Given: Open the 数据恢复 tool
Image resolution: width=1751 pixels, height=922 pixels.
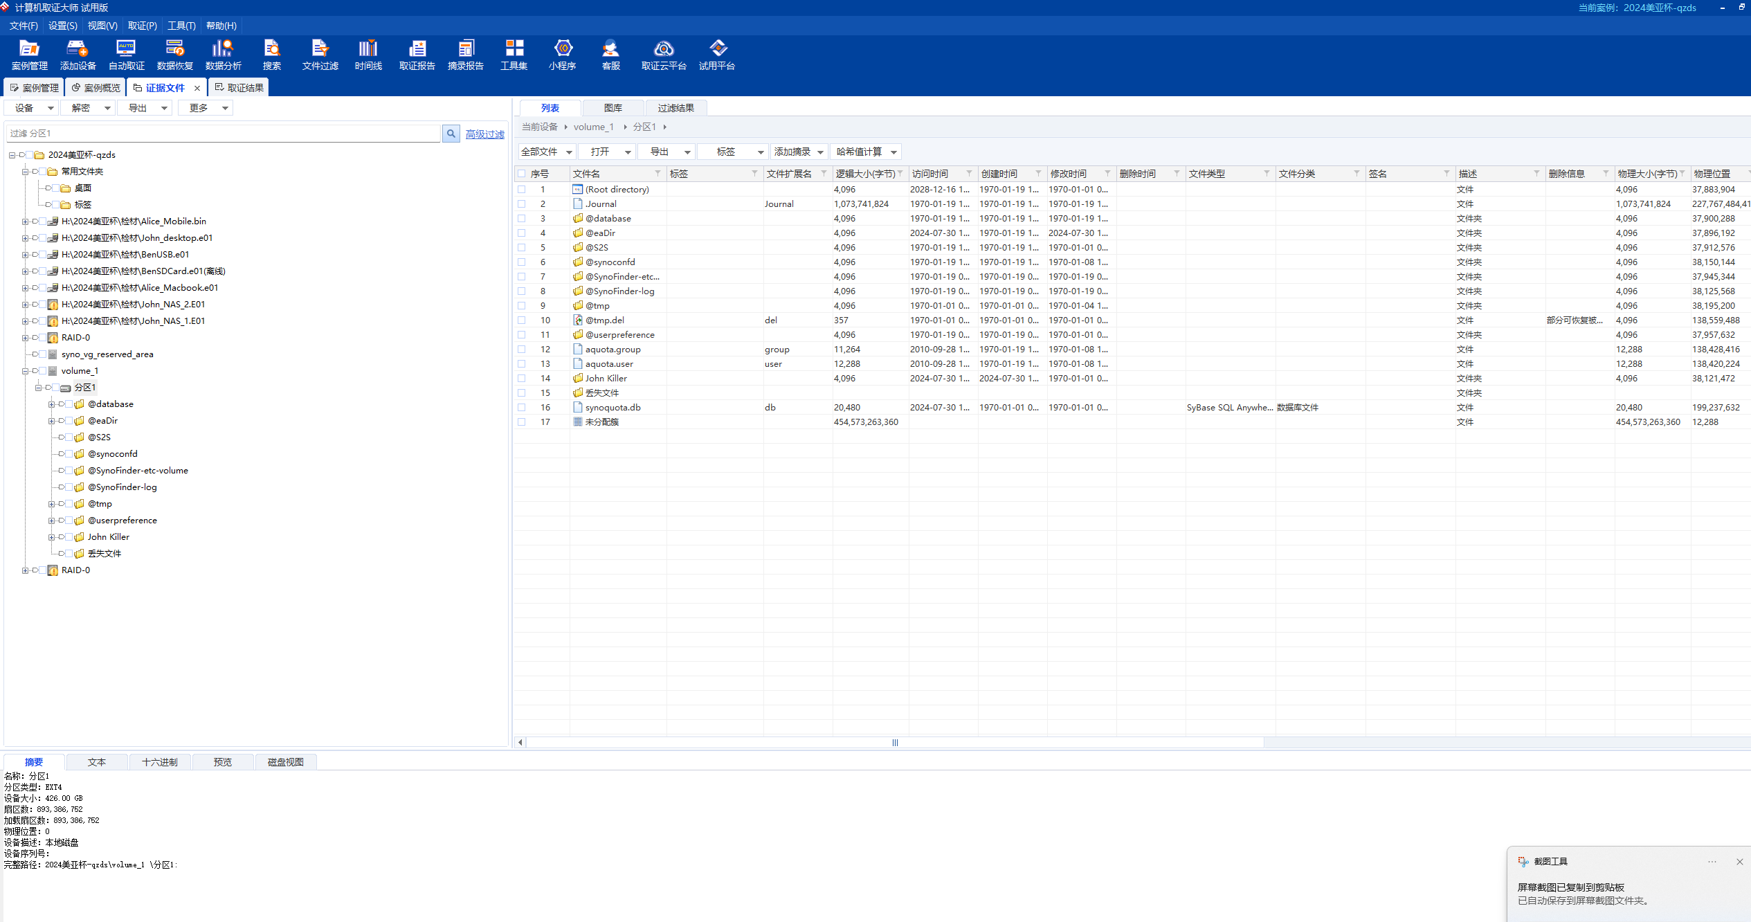Looking at the screenshot, I should pyautogui.click(x=174, y=55).
